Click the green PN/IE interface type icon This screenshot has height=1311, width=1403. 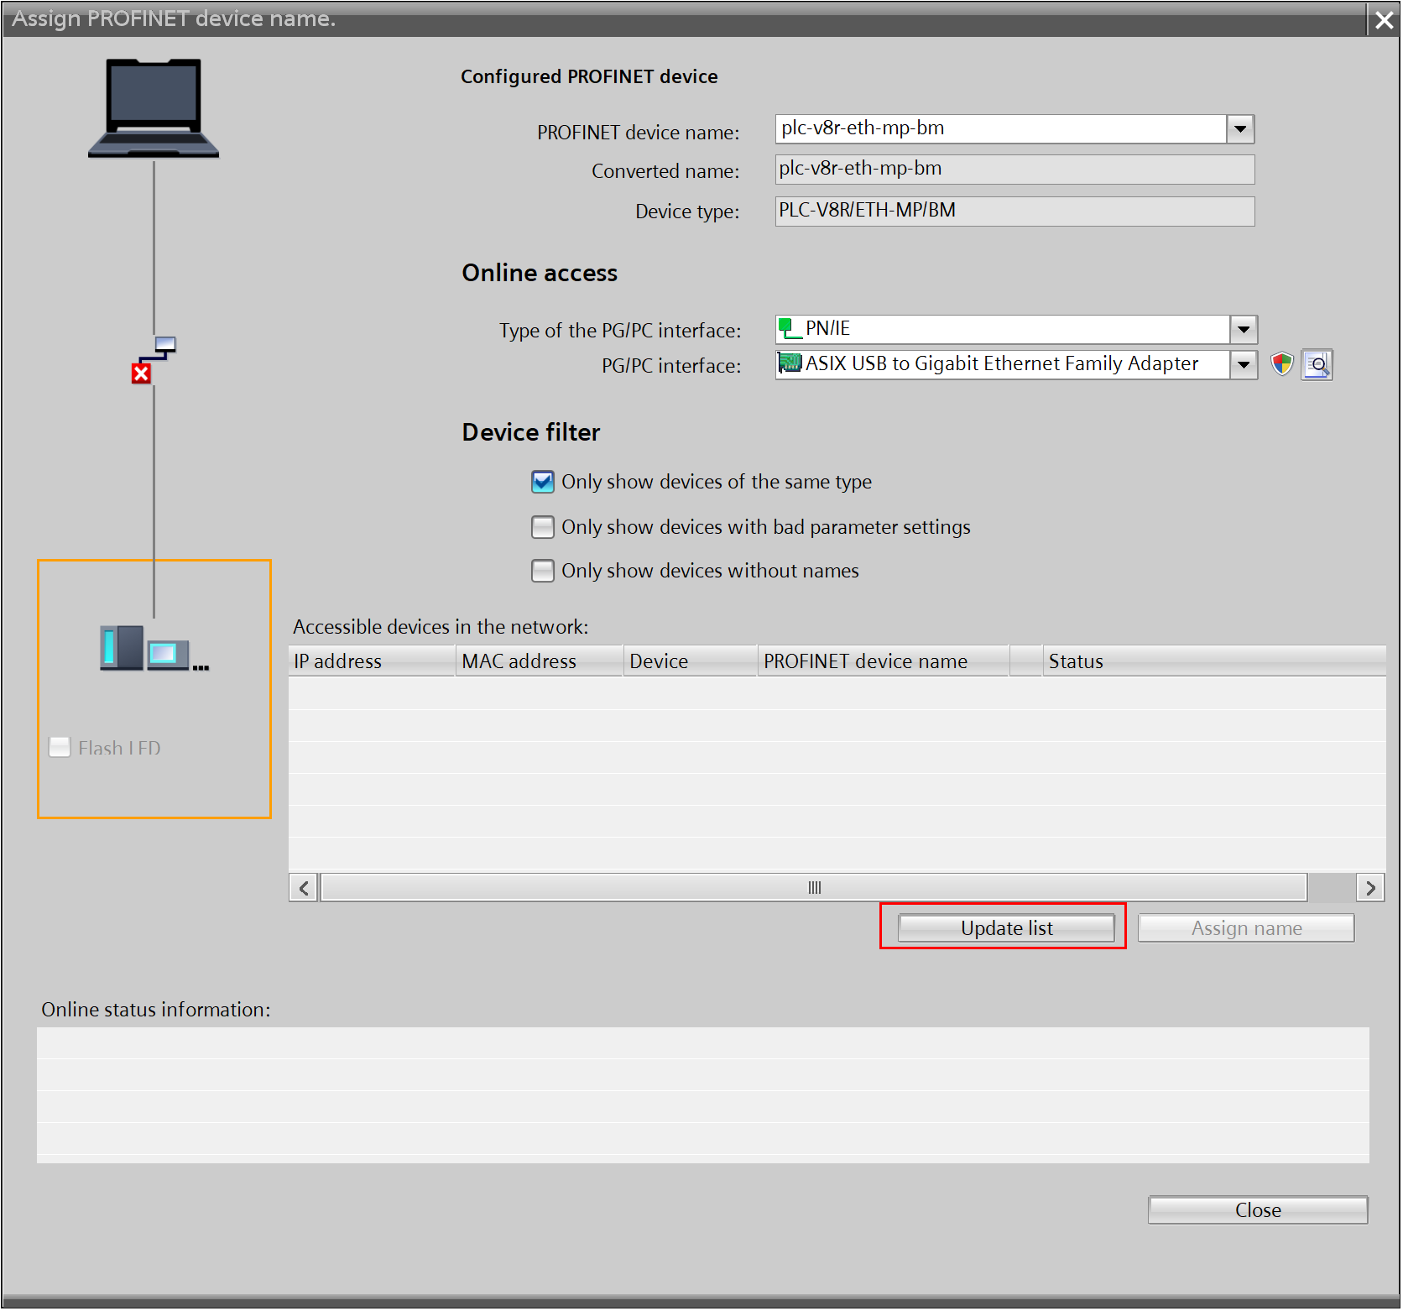click(x=788, y=329)
